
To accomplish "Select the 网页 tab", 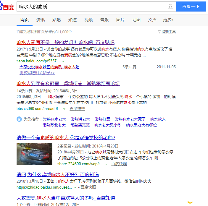I will (25, 20).
